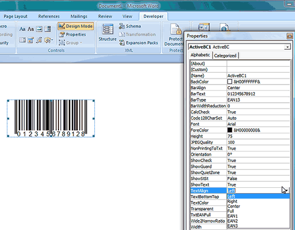Image resolution: width=295 pixels, height=230 pixels.
Task: Open the Structure XML pane
Action: [x=107, y=32]
